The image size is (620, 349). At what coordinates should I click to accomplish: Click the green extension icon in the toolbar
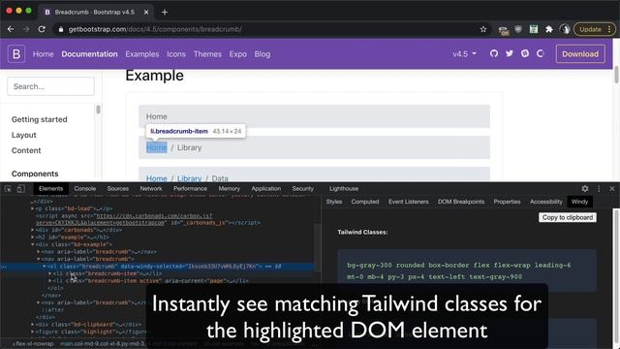click(534, 29)
